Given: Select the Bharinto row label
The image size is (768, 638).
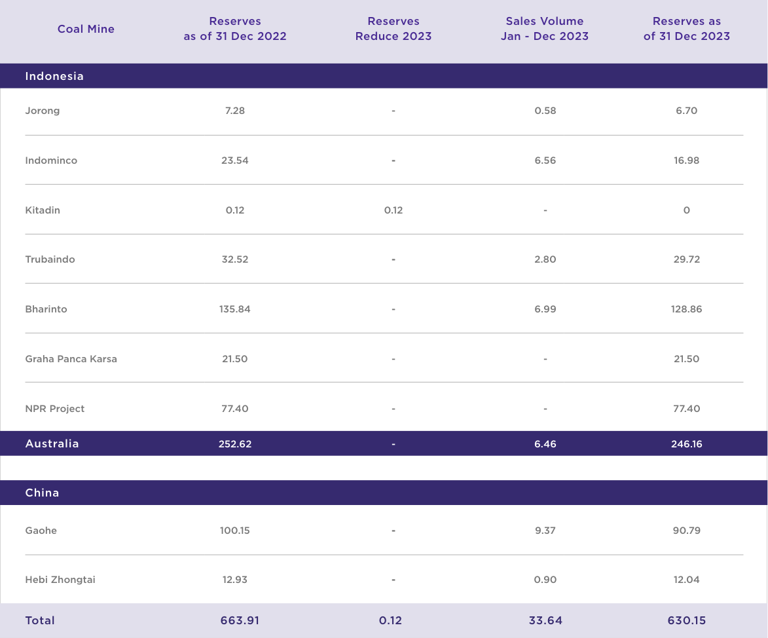Looking at the screenshot, I should point(46,309).
